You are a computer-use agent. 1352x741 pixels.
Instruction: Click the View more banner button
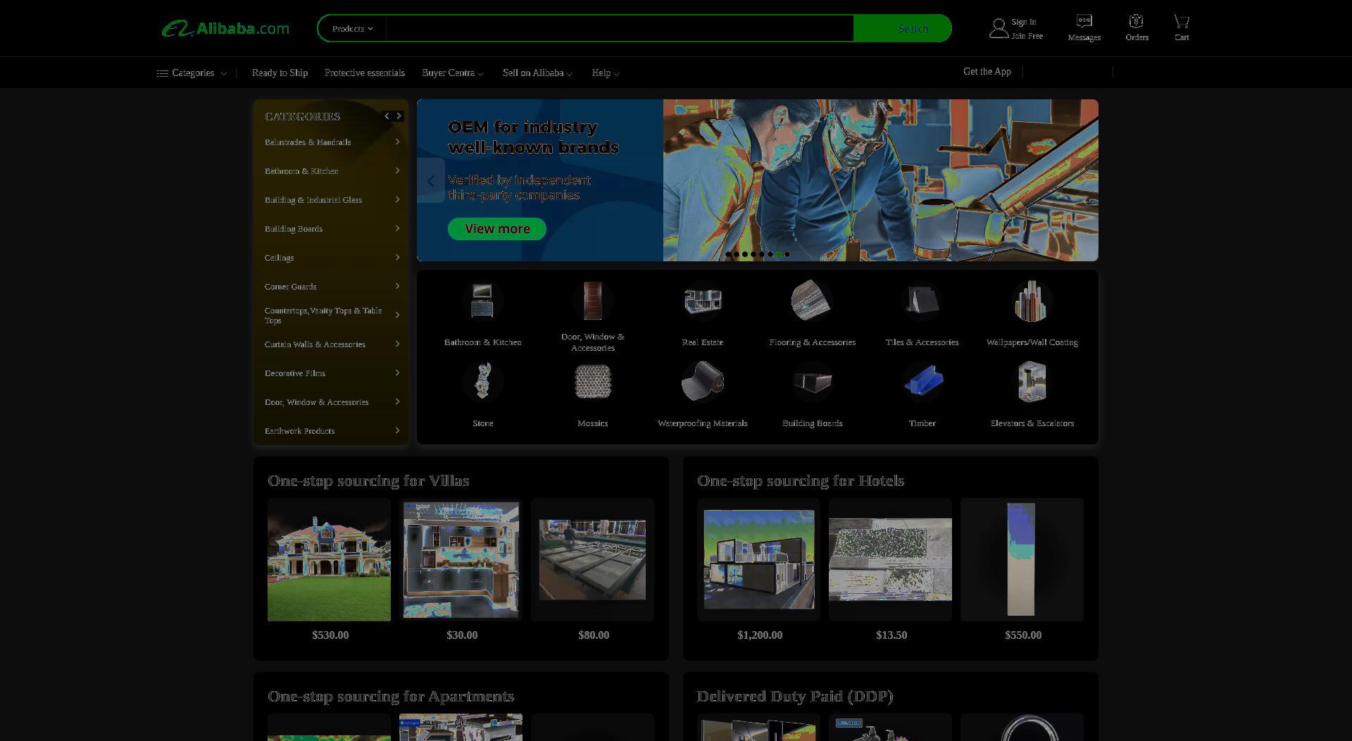pyautogui.click(x=497, y=229)
